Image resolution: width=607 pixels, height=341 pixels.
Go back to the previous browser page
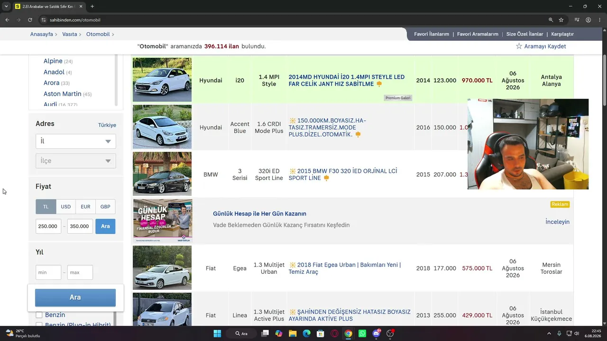point(7,20)
